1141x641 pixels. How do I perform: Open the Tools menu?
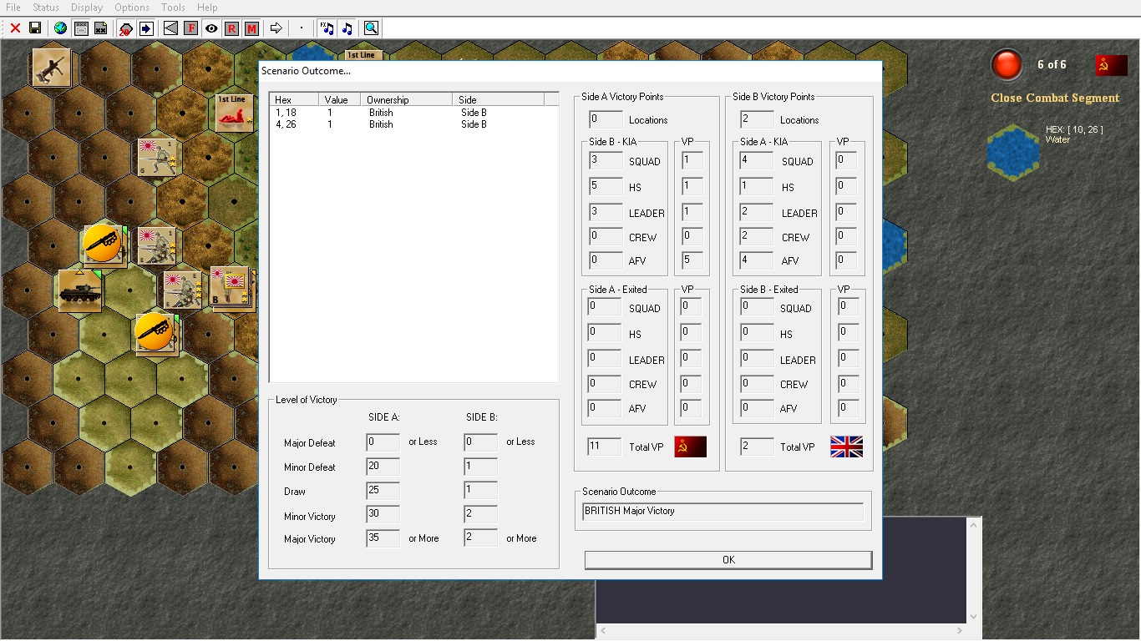pos(173,8)
